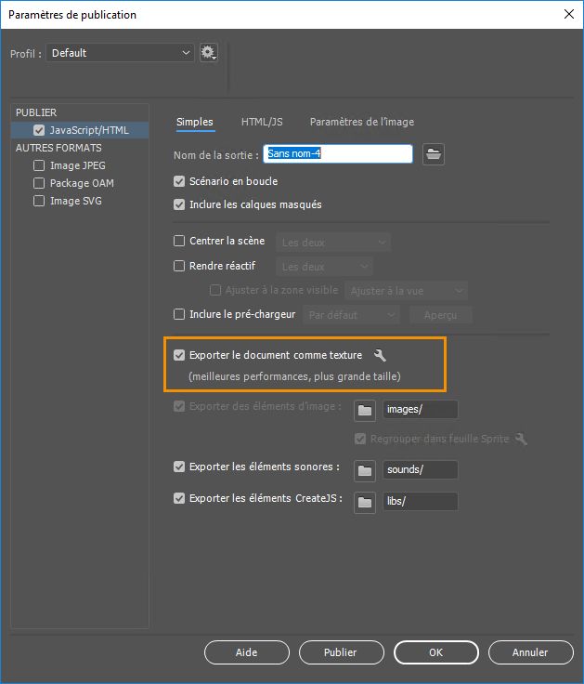Uncheck Inclure les calques masqués
This screenshot has width=584, height=684.
point(179,204)
